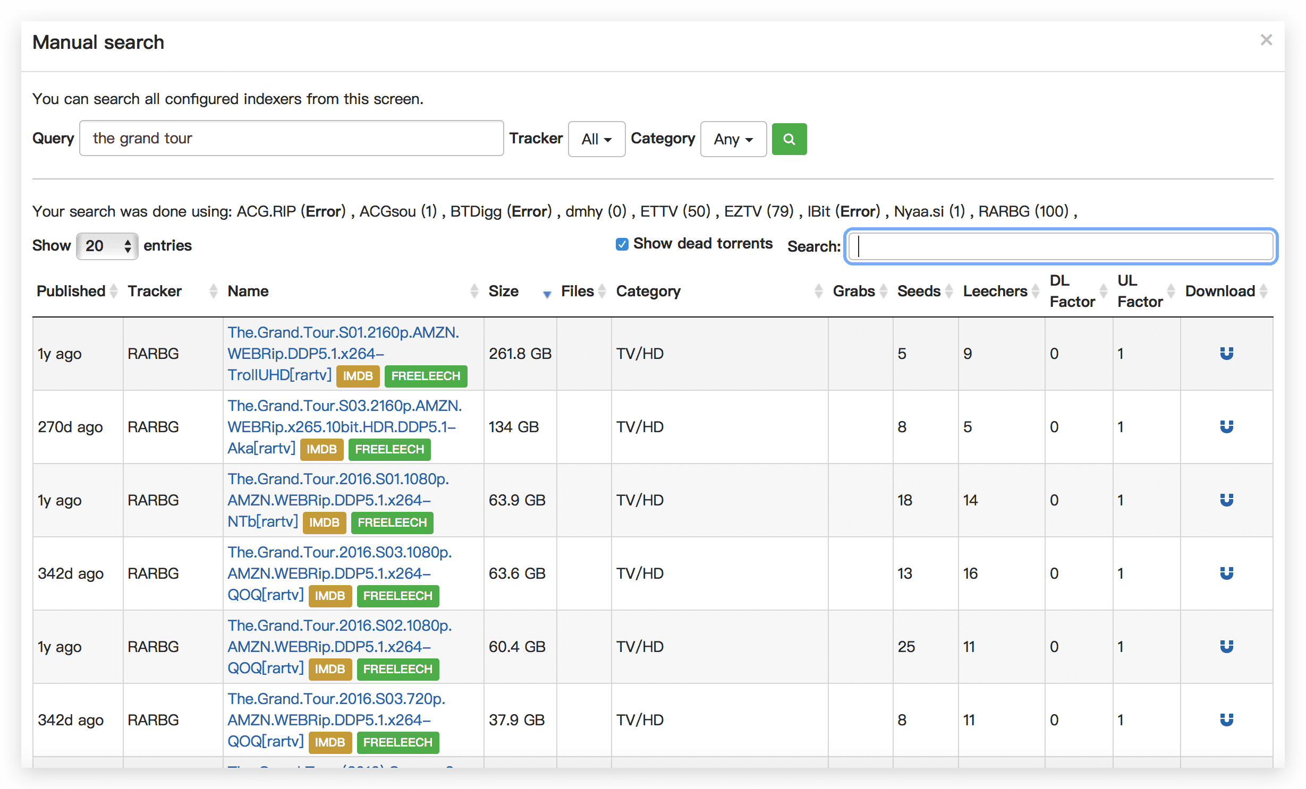Sort results by Seeds column
The width and height of the screenshot is (1306, 789).
tap(925, 291)
